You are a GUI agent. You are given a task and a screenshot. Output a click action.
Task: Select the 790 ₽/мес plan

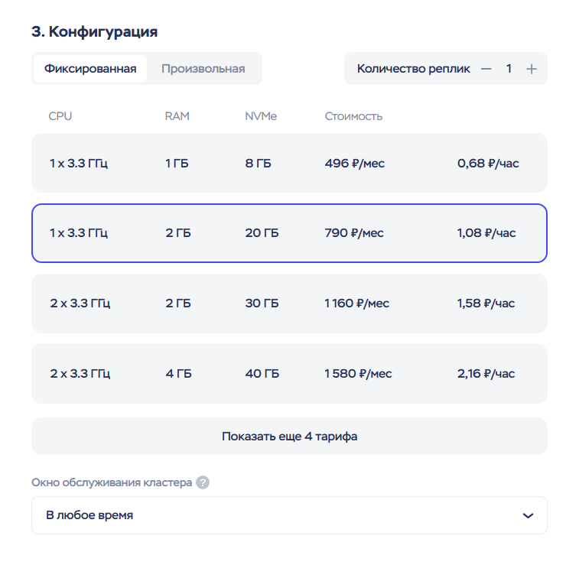(x=289, y=233)
